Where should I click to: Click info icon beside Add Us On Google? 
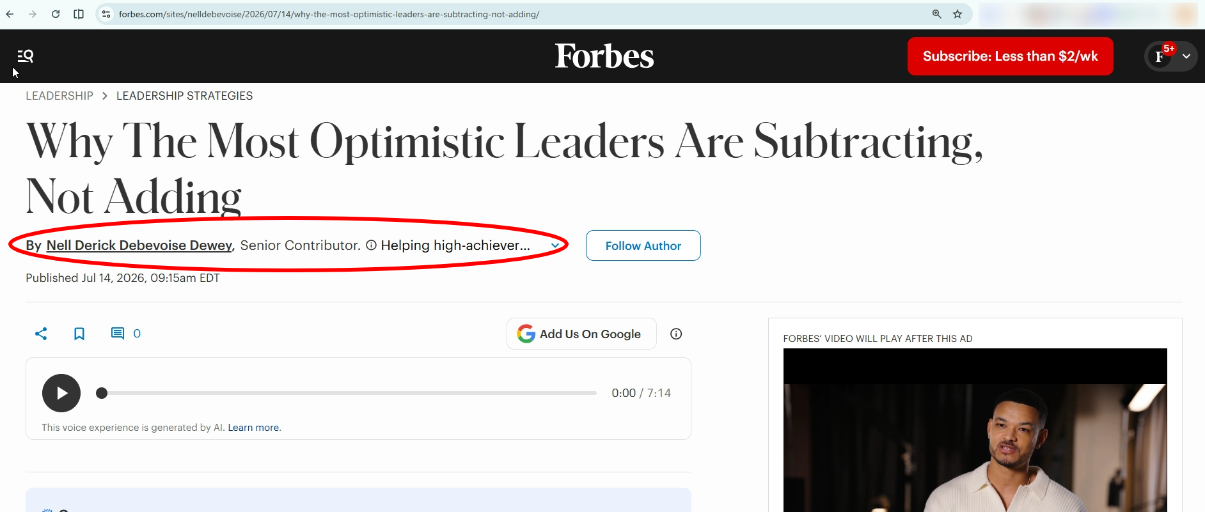[676, 334]
